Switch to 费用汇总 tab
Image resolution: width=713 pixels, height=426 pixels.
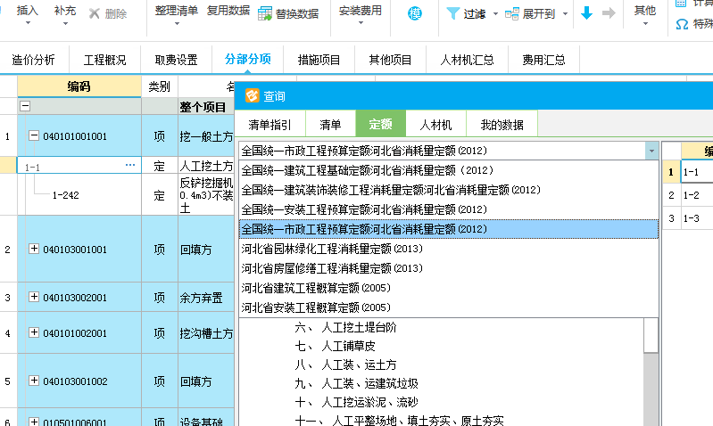coord(543,60)
